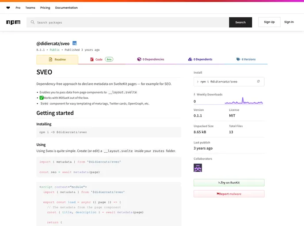
Task: Click the black Search button
Action: point(240,22)
